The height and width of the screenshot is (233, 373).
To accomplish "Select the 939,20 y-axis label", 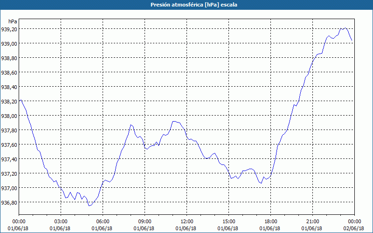I will coord(9,29).
